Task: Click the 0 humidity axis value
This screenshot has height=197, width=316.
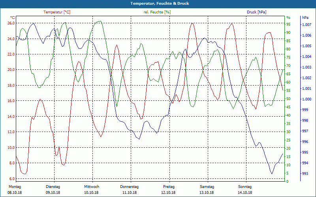Action: [x=288, y=182]
